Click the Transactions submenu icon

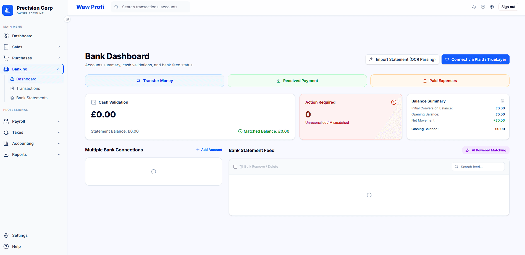click(12, 88)
